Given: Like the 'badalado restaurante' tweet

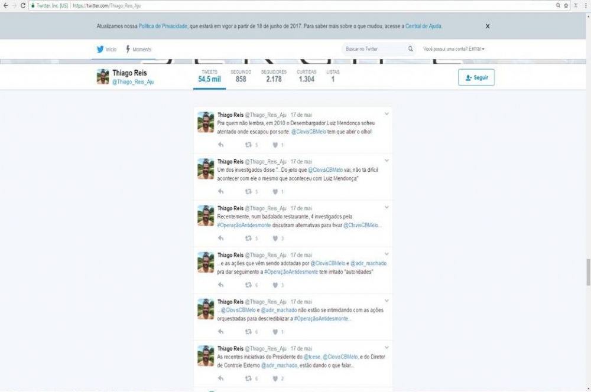Looking at the screenshot, I should pyautogui.click(x=275, y=239).
